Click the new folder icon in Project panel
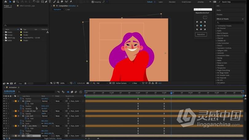This screenshot has width=249, height=140. coord(8,83)
